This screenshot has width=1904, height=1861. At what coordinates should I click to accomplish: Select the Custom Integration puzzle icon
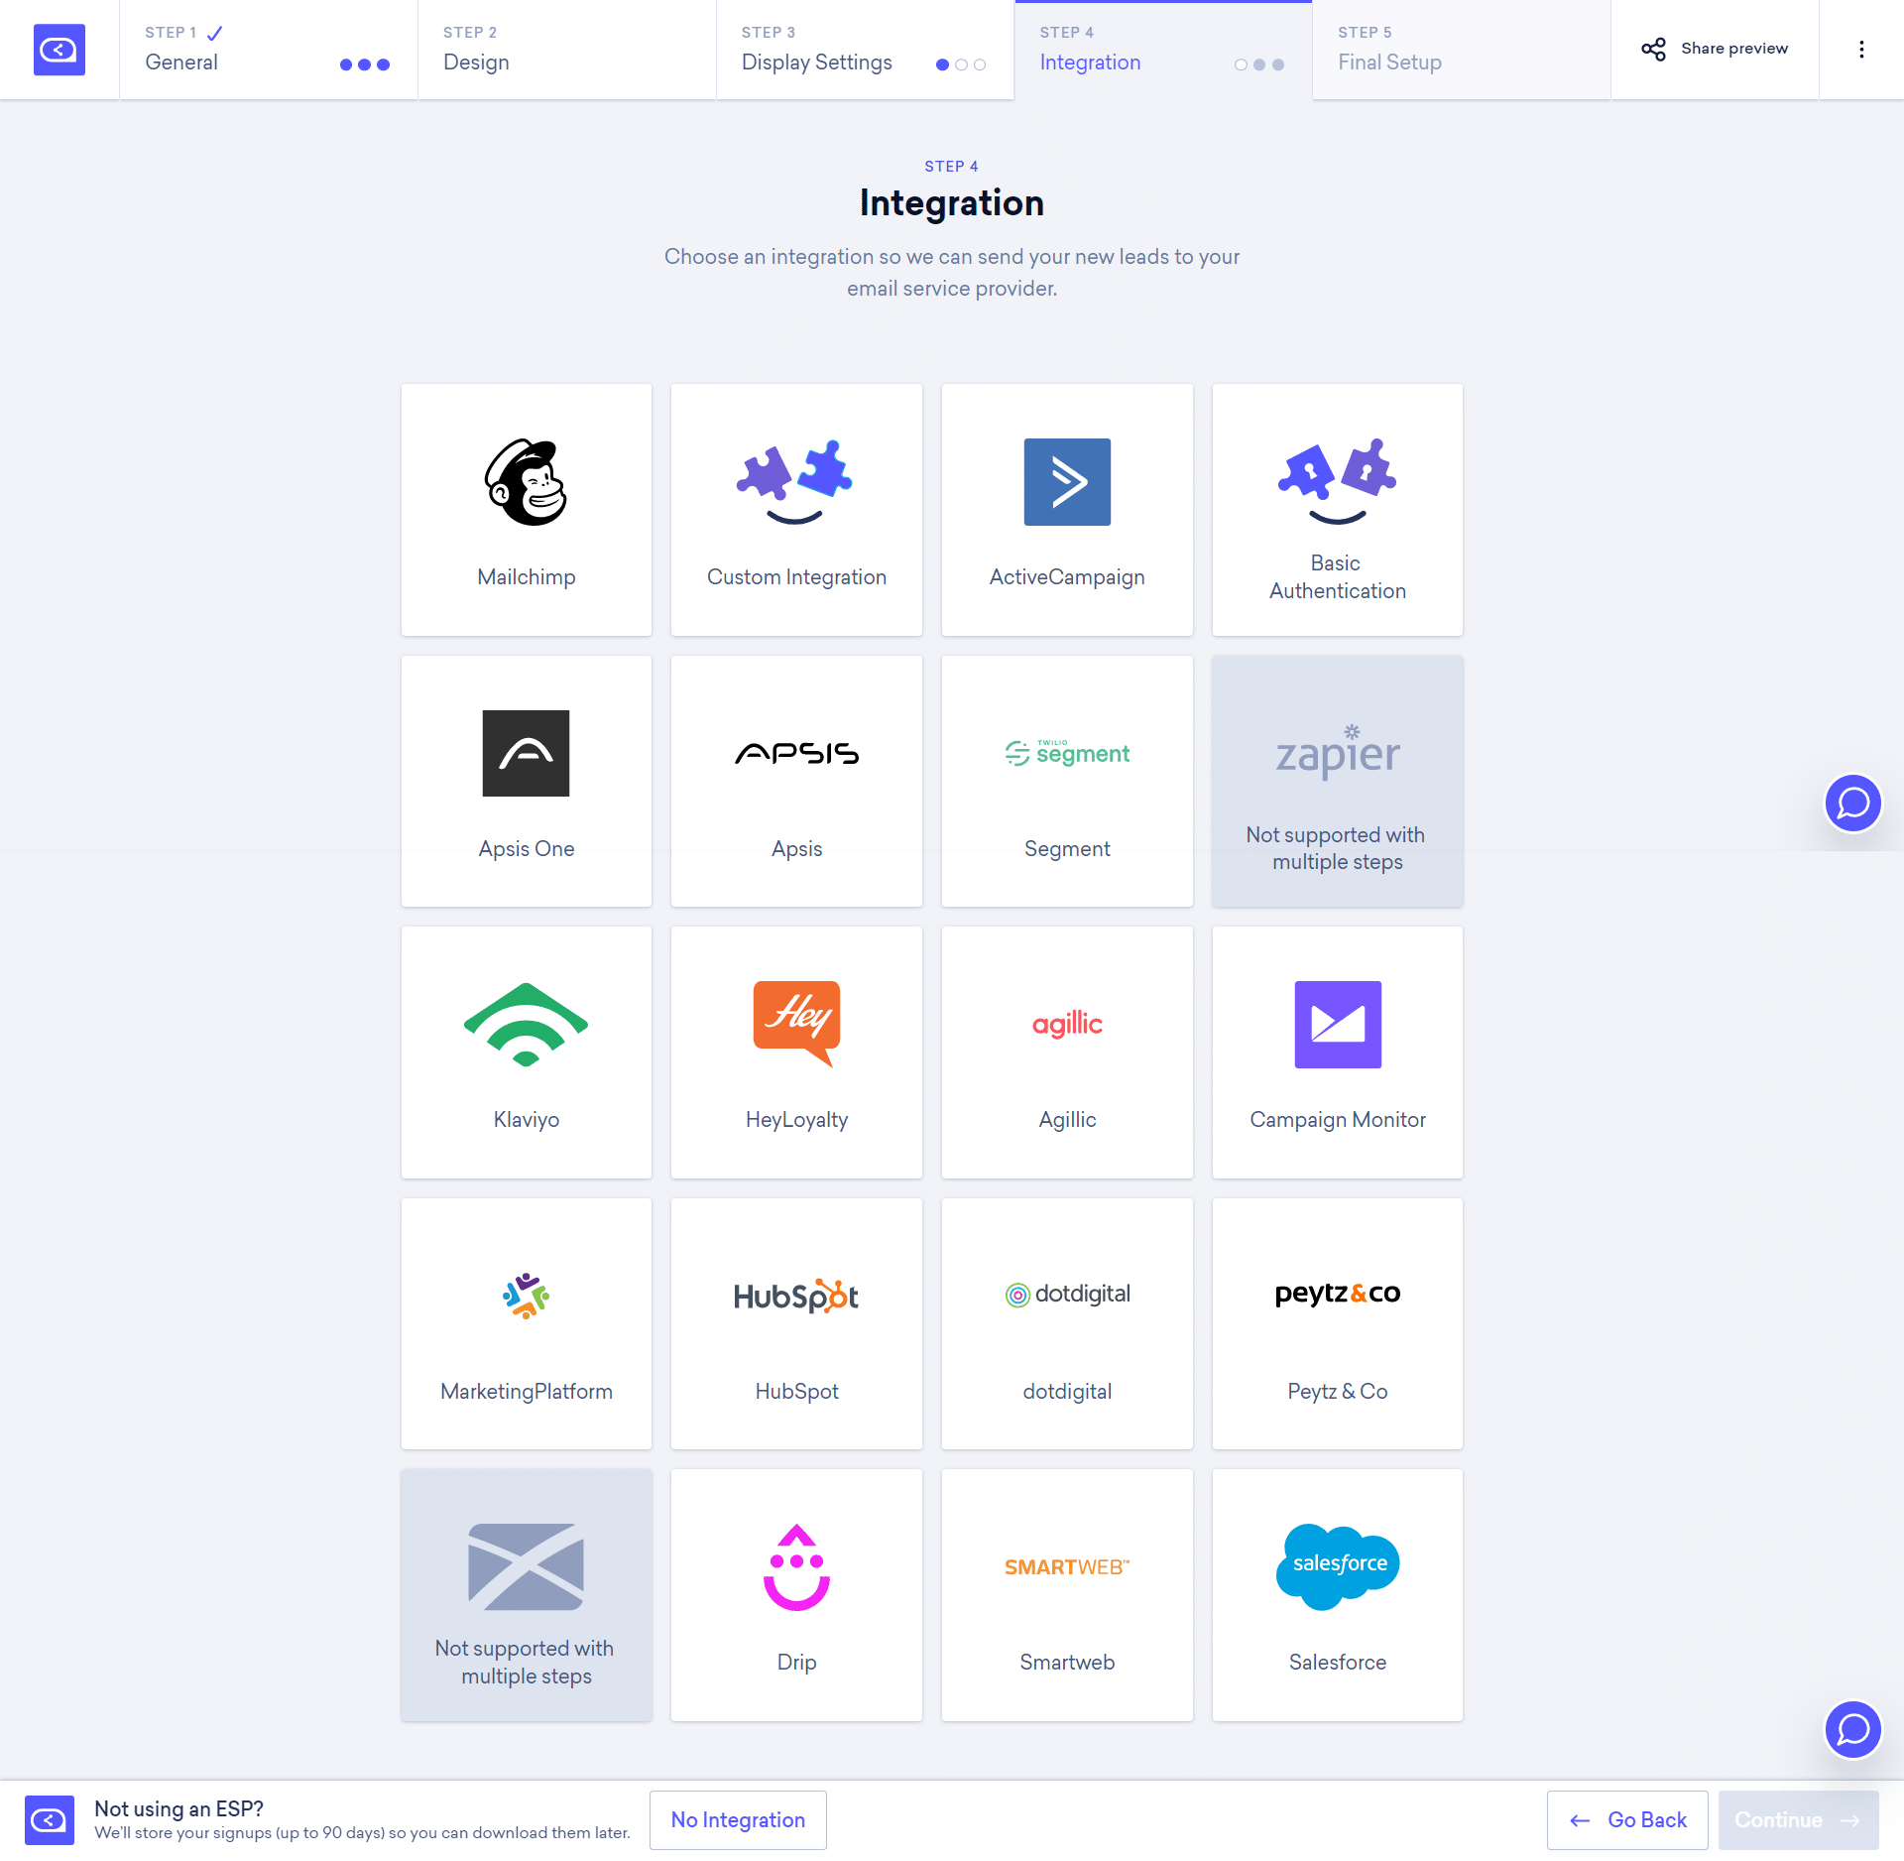pos(795,480)
